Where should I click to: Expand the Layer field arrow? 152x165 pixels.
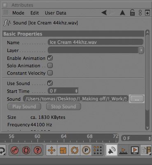141,50
